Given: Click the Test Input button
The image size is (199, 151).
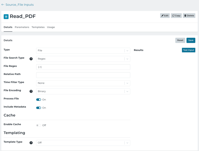Looking at the screenshot, I should pyautogui.click(x=189, y=50).
